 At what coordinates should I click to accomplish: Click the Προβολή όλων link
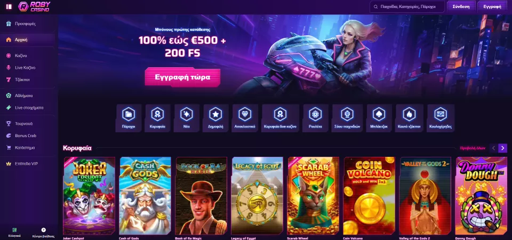point(473,148)
